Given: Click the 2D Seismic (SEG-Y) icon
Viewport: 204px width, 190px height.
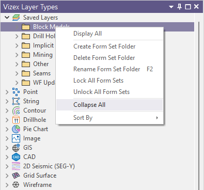Looking at the screenshot, I should [x=16, y=166].
